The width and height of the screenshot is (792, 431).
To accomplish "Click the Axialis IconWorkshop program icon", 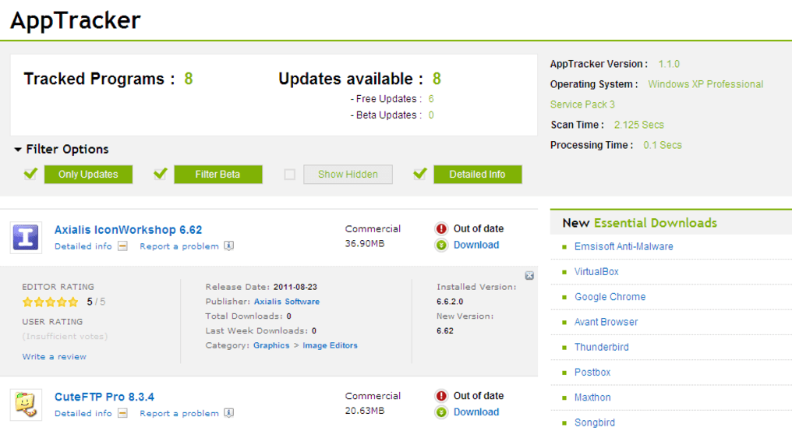I will (26, 237).
